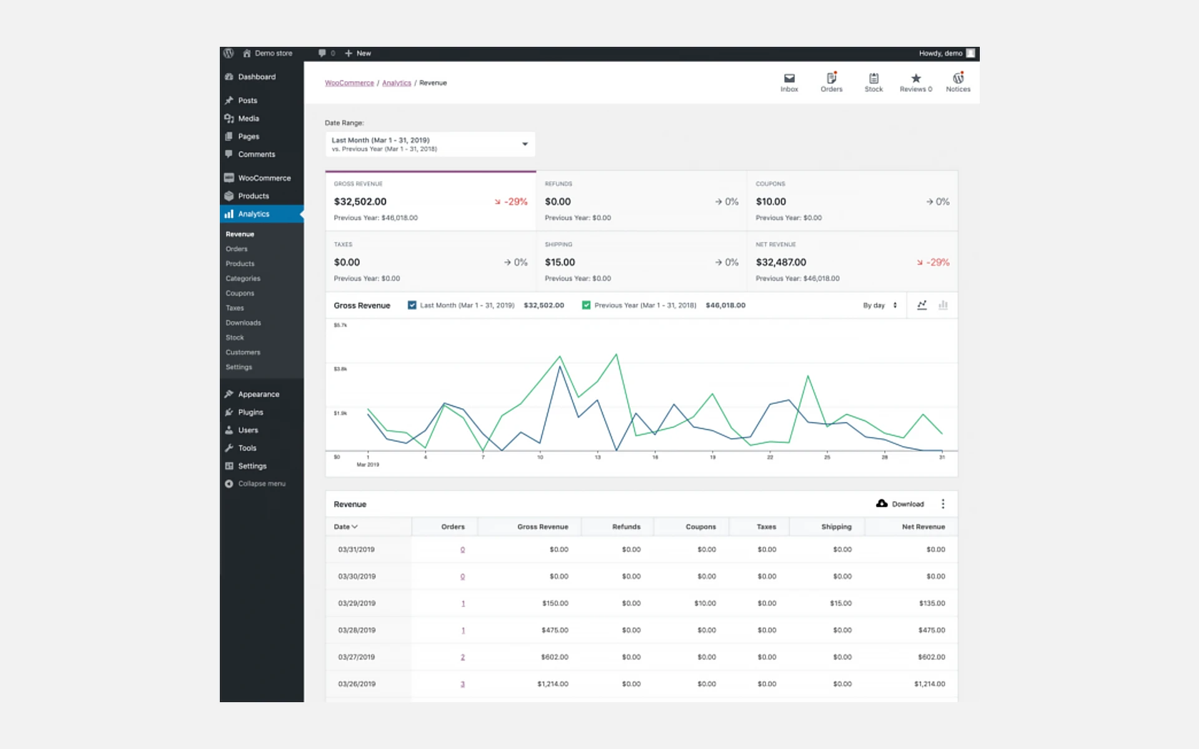The image size is (1199, 749).
Task: Toggle Previous Year chart legend checkbox
Action: [586, 305]
